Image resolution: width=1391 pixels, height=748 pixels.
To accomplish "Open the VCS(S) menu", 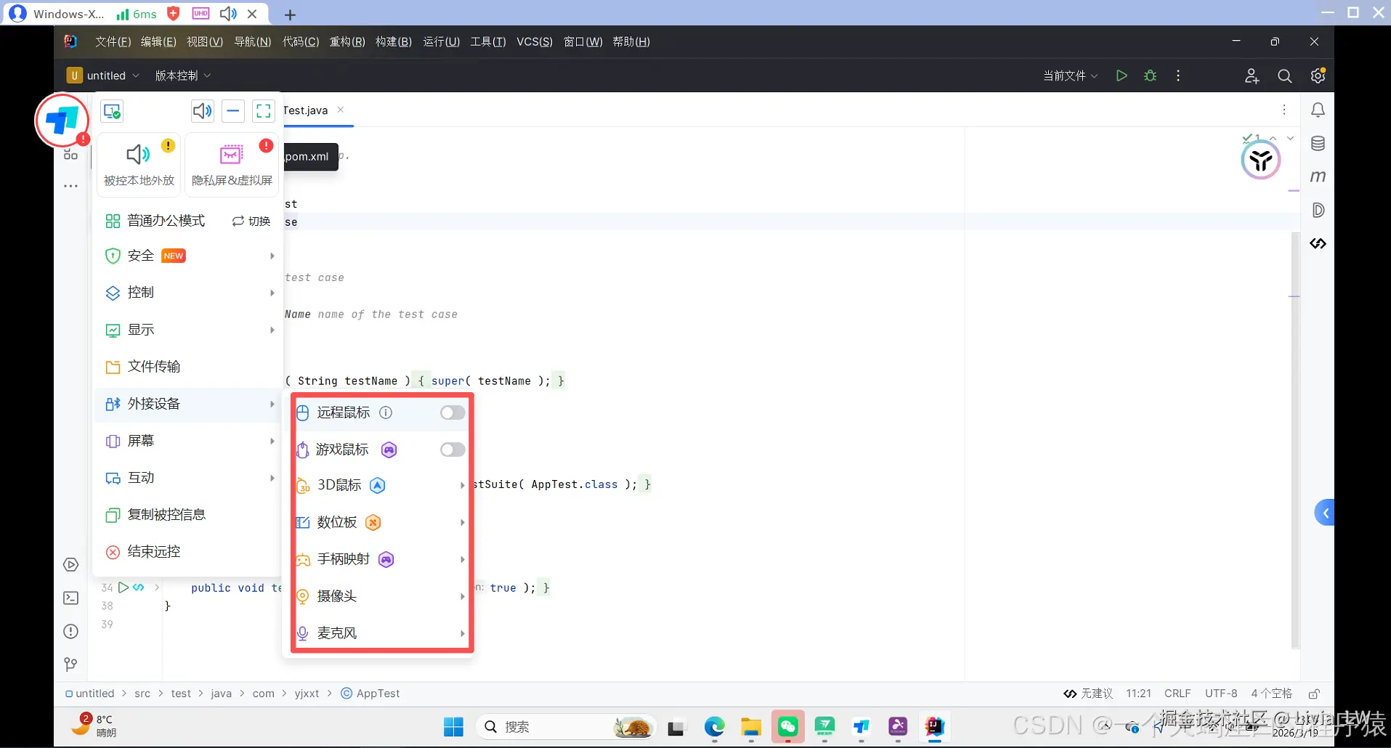I will pyautogui.click(x=535, y=41).
